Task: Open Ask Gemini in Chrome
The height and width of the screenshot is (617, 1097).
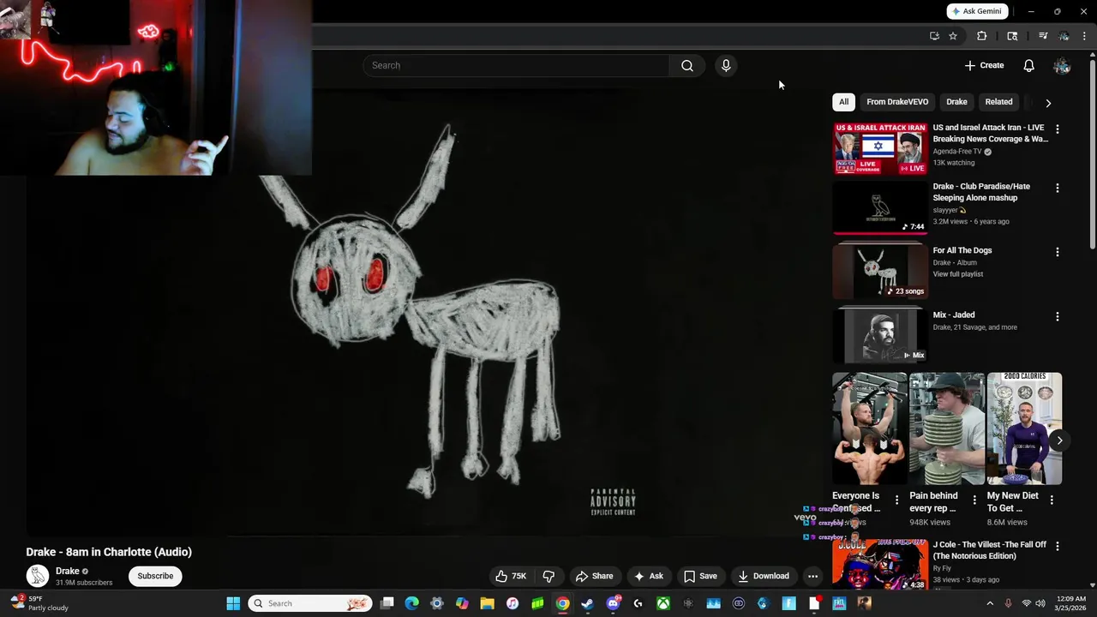Action: [977, 11]
